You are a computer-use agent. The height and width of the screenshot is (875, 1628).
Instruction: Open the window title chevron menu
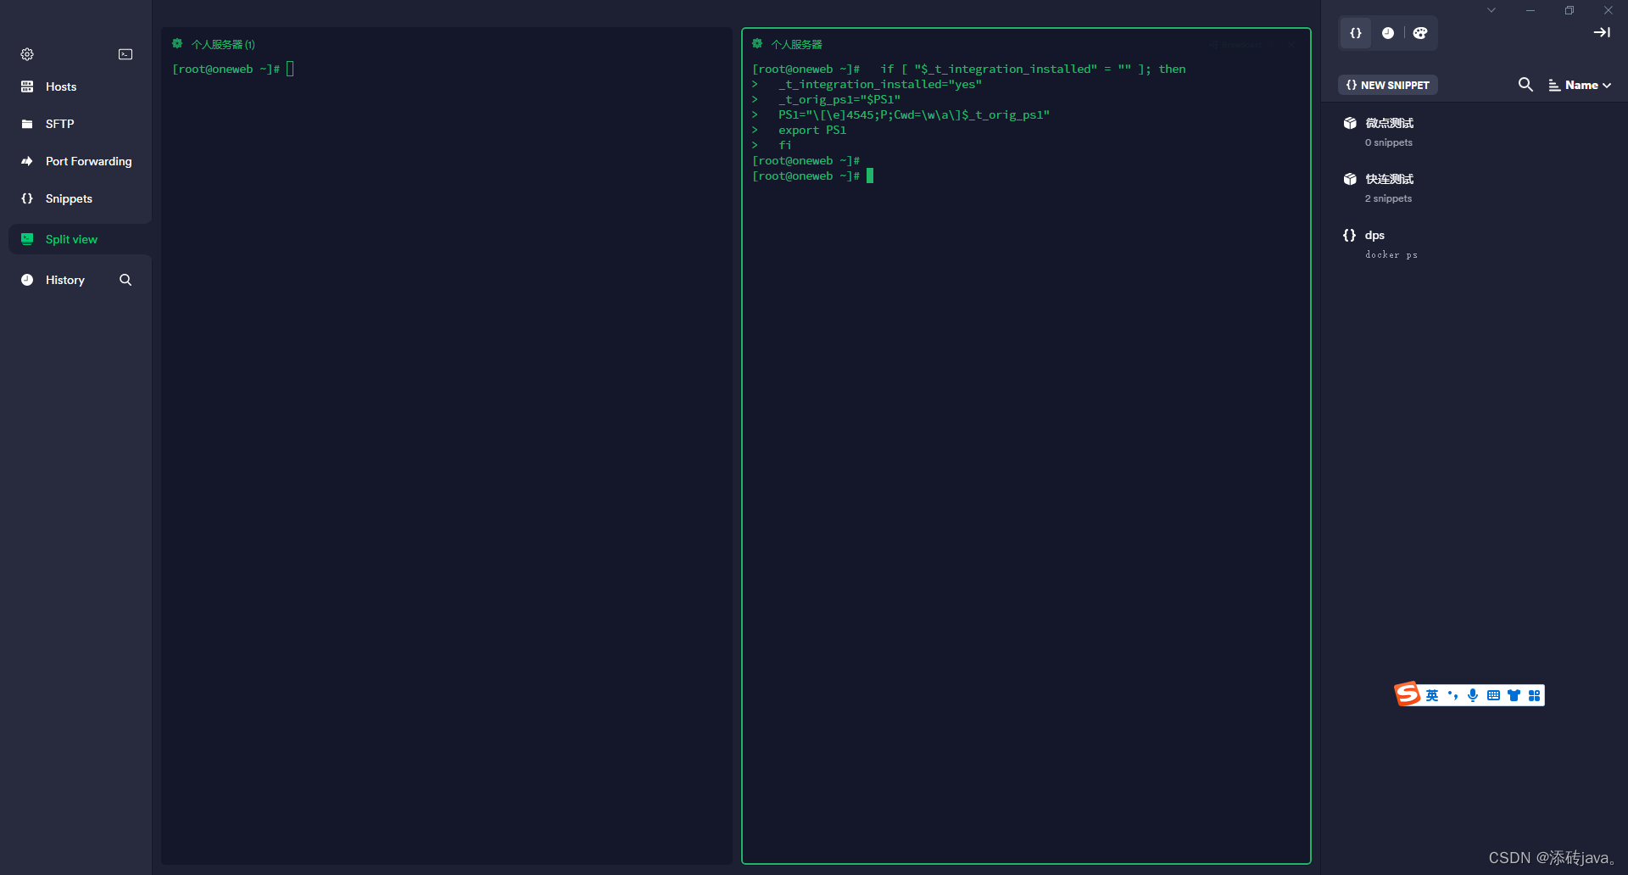[1491, 10]
